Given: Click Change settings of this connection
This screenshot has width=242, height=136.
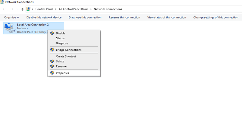Looking at the screenshot, I should click(216, 17).
